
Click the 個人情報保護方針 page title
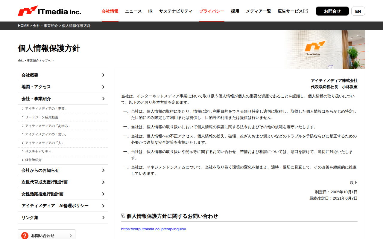tap(49, 48)
